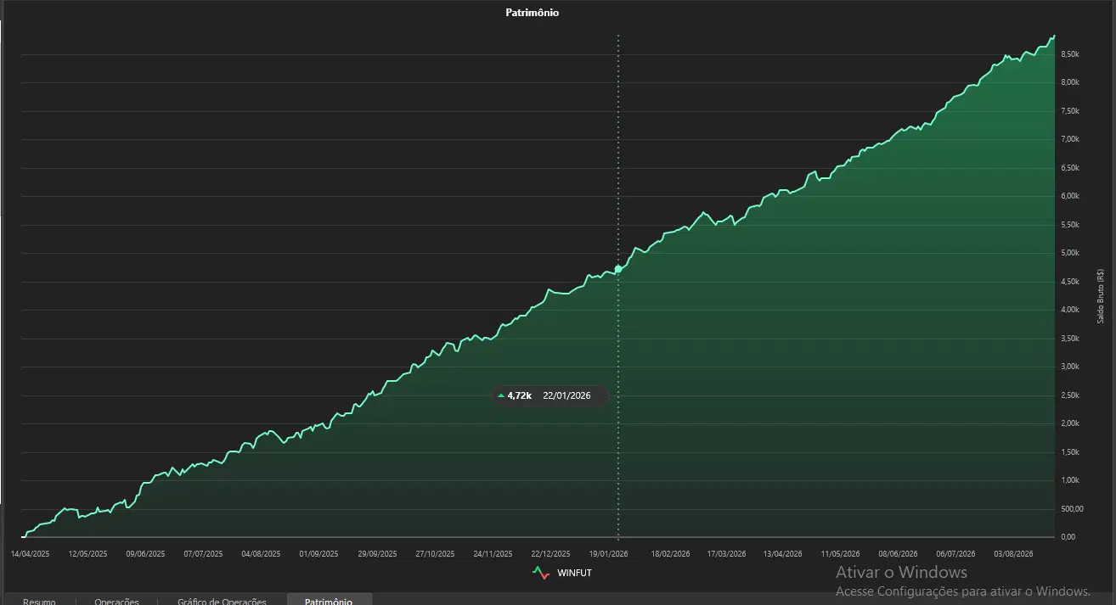The image size is (1116, 605).
Task: Click the 4,00k value axis label
Action: pyautogui.click(x=1070, y=310)
